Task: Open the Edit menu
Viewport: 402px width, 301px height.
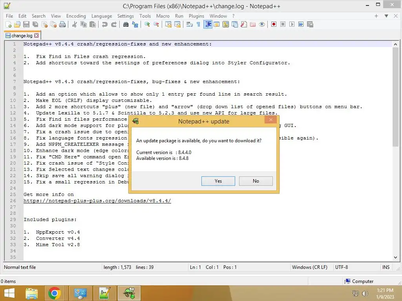Action: pos(22,16)
